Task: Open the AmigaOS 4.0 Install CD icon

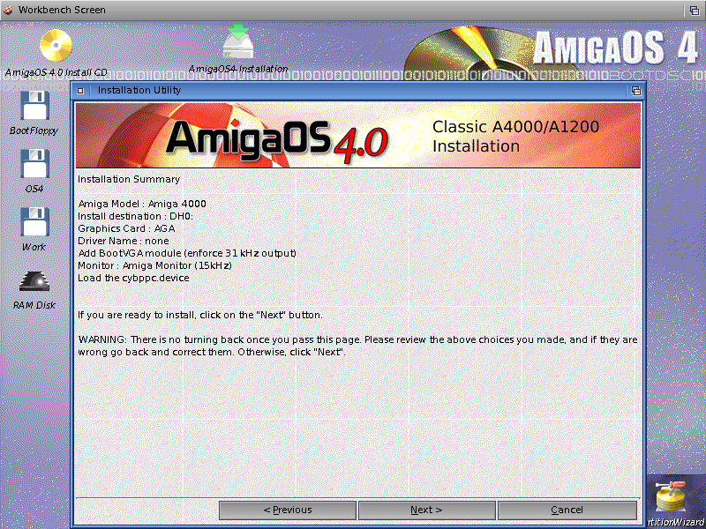Action: pos(56,46)
